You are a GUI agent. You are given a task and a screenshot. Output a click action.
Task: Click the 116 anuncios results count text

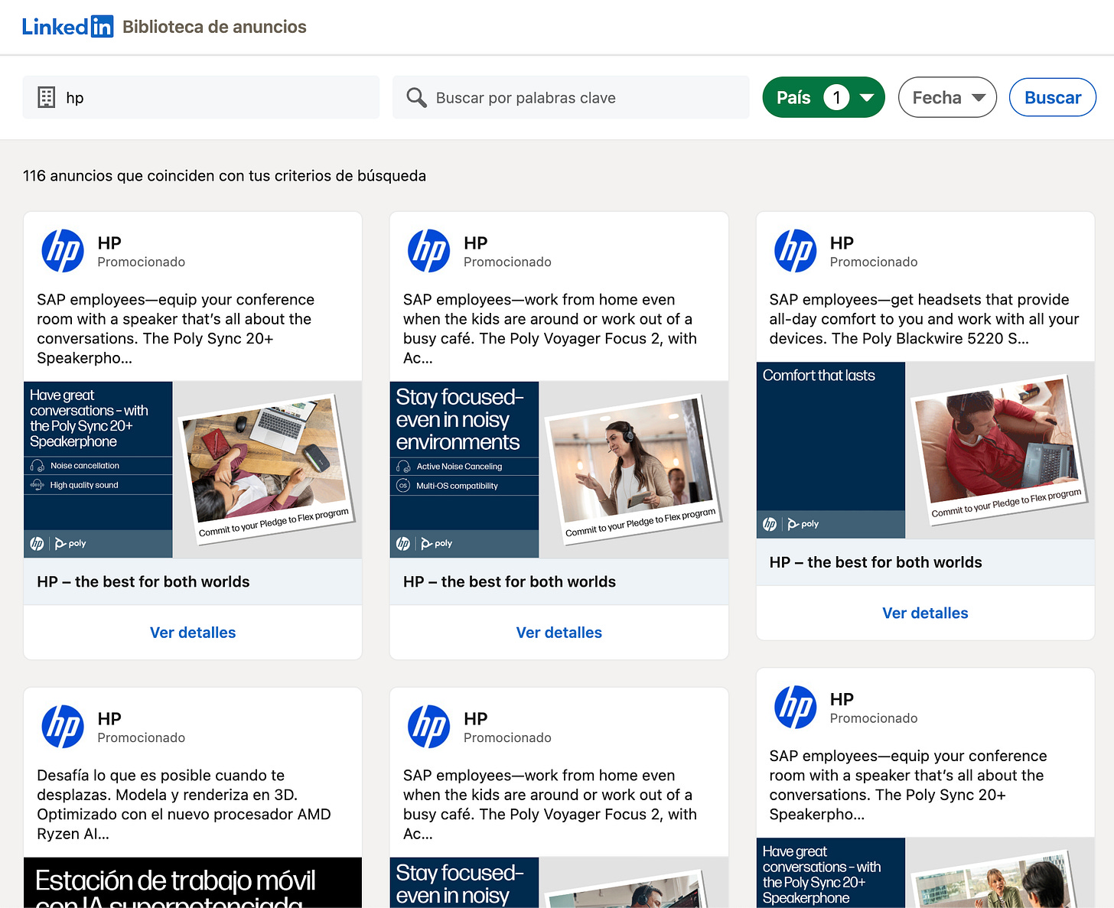(224, 176)
